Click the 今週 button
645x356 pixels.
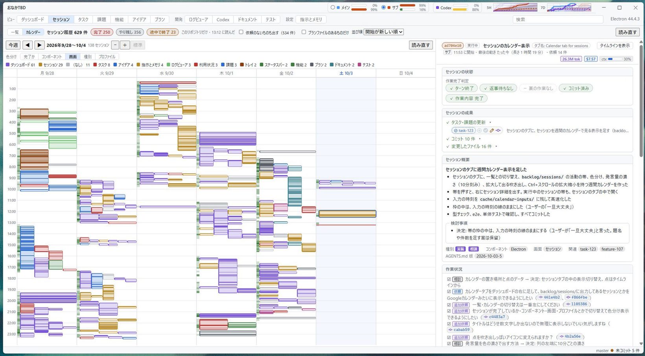tap(13, 45)
